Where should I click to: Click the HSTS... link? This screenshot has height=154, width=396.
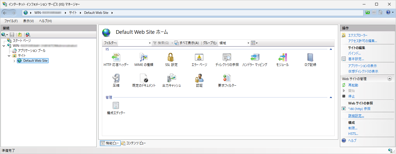tap(353, 134)
